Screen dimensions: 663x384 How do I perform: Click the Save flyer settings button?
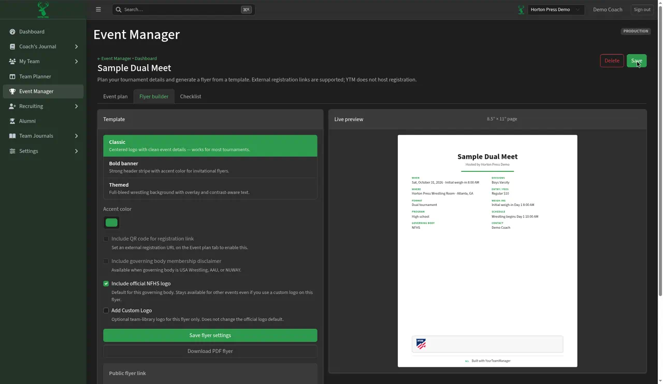[210, 335]
